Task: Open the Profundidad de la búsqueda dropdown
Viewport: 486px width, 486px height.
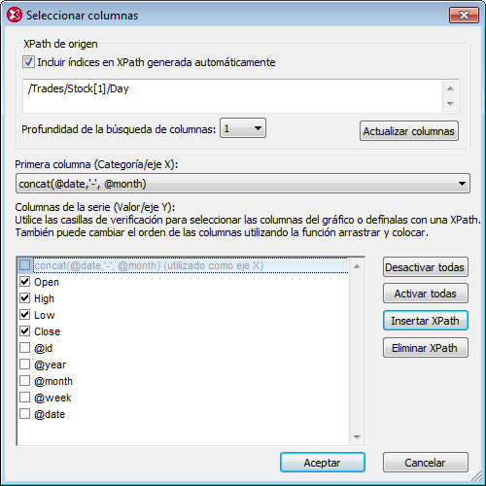Action: tap(243, 128)
